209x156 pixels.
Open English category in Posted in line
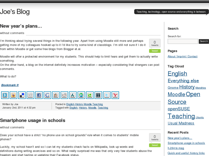click(70, 104)
